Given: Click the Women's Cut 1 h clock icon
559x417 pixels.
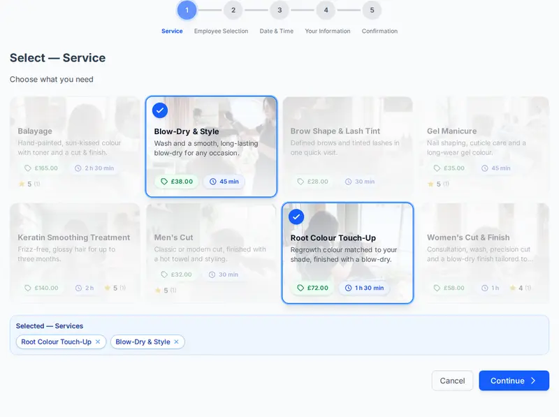Looking at the screenshot, I should point(485,288).
